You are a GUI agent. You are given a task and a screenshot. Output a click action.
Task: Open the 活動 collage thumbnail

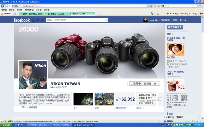[x=104, y=99]
